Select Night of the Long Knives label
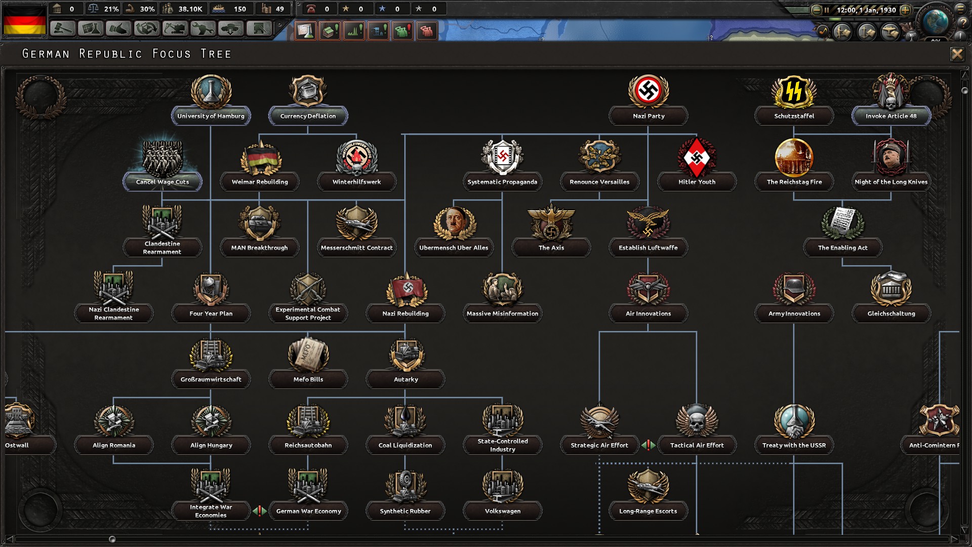The height and width of the screenshot is (547, 972). click(x=891, y=182)
